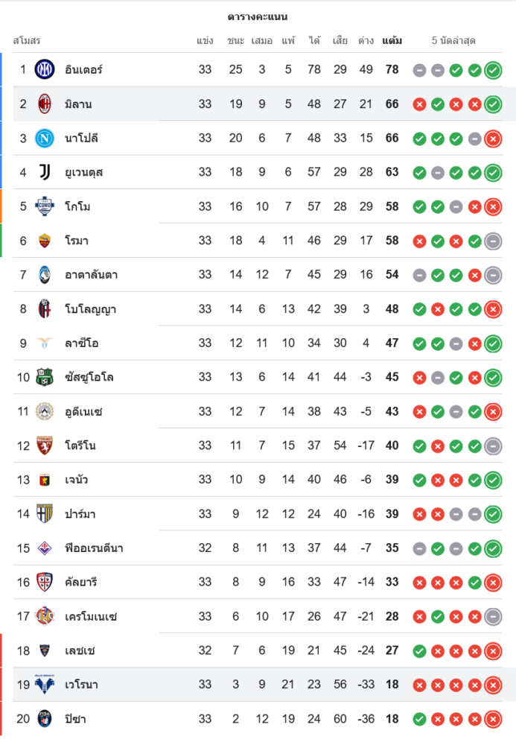516x745 pixels.
Task: Click the Sassuolo crest icon
Action: click(45, 378)
